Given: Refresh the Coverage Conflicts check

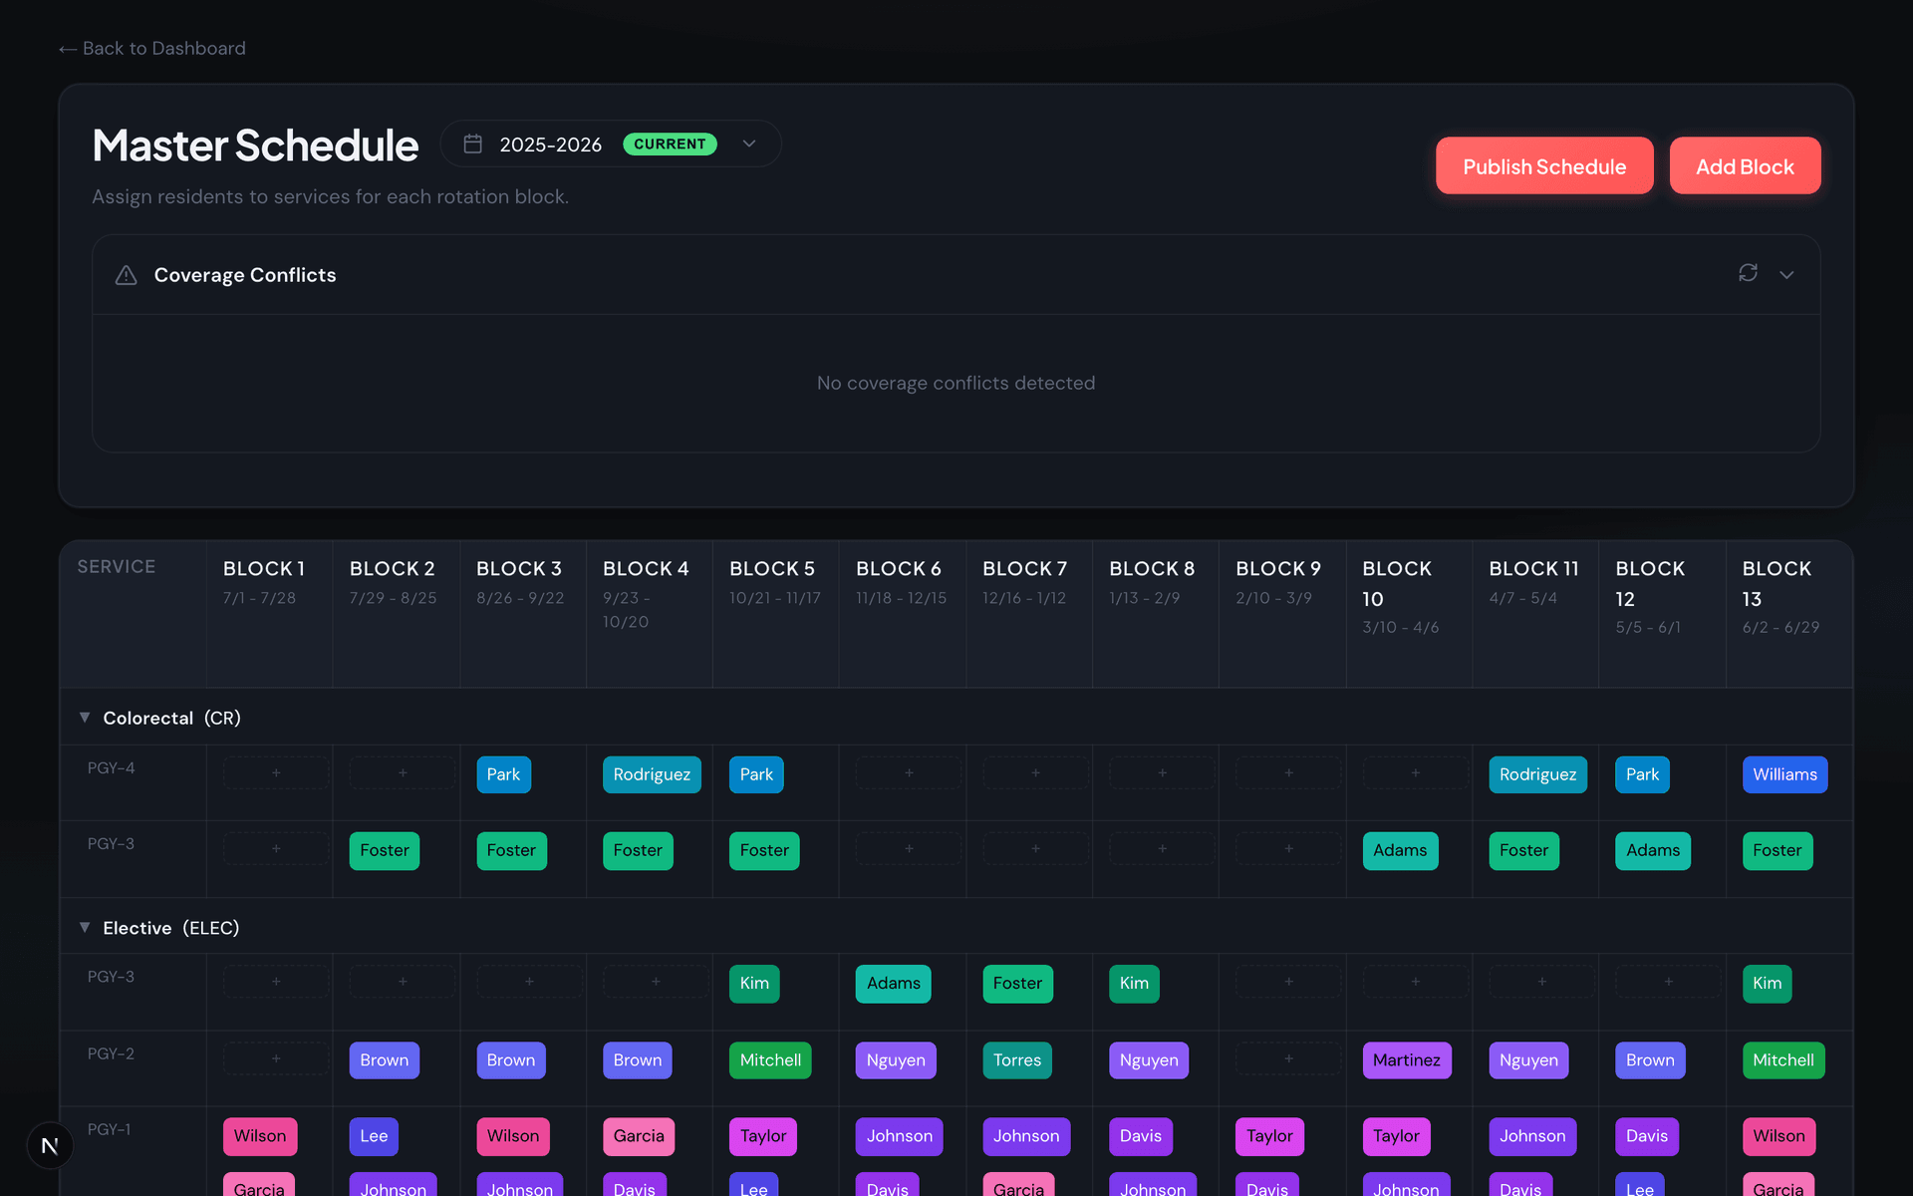Looking at the screenshot, I should pyautogui.click(x=1748, y=274).
